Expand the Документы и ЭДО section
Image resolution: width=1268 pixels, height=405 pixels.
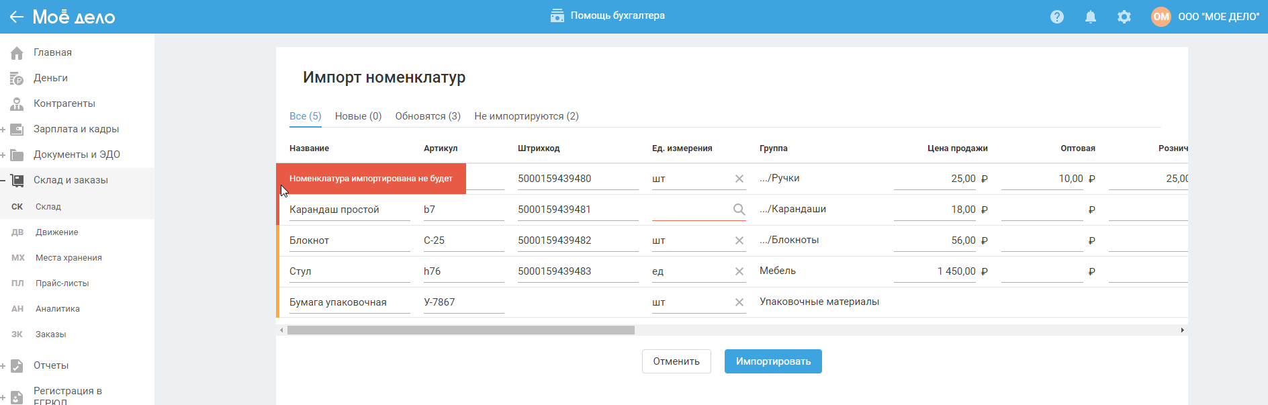[3, 155]
